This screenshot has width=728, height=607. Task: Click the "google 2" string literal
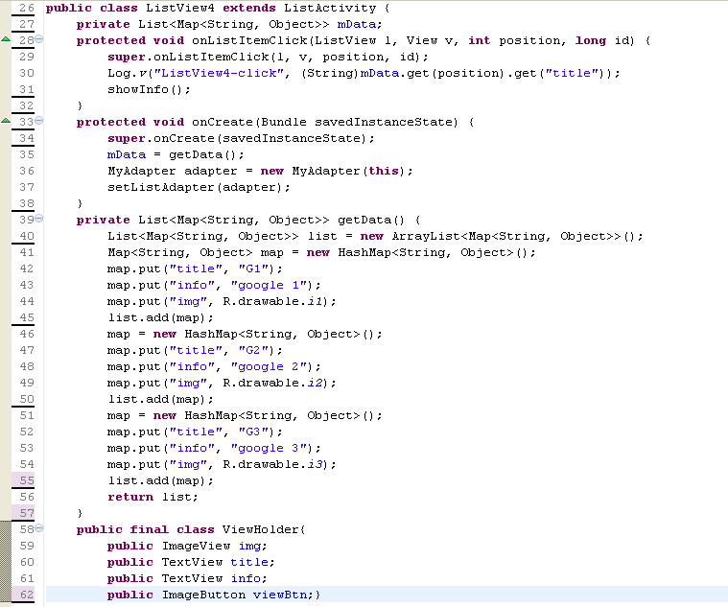[x=269, y=366]
